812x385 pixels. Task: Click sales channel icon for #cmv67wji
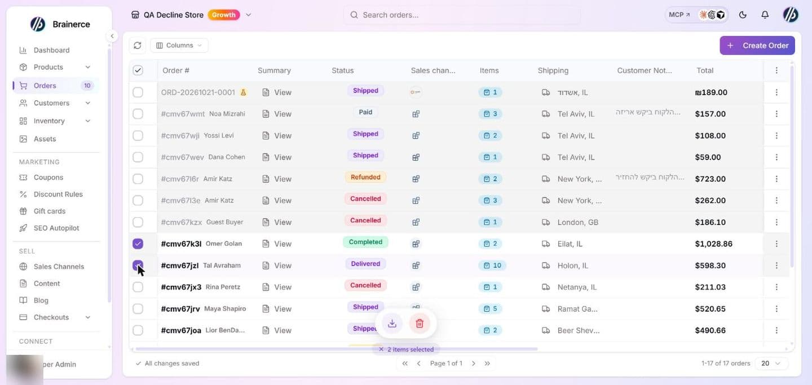click(x=416, y=135)
